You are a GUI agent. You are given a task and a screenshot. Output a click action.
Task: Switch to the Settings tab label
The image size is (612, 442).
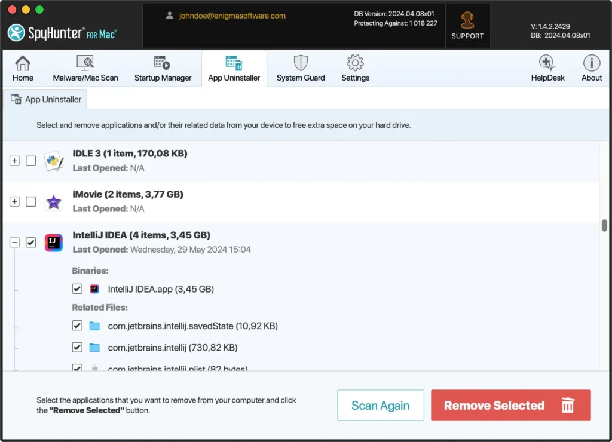(355, 78)
